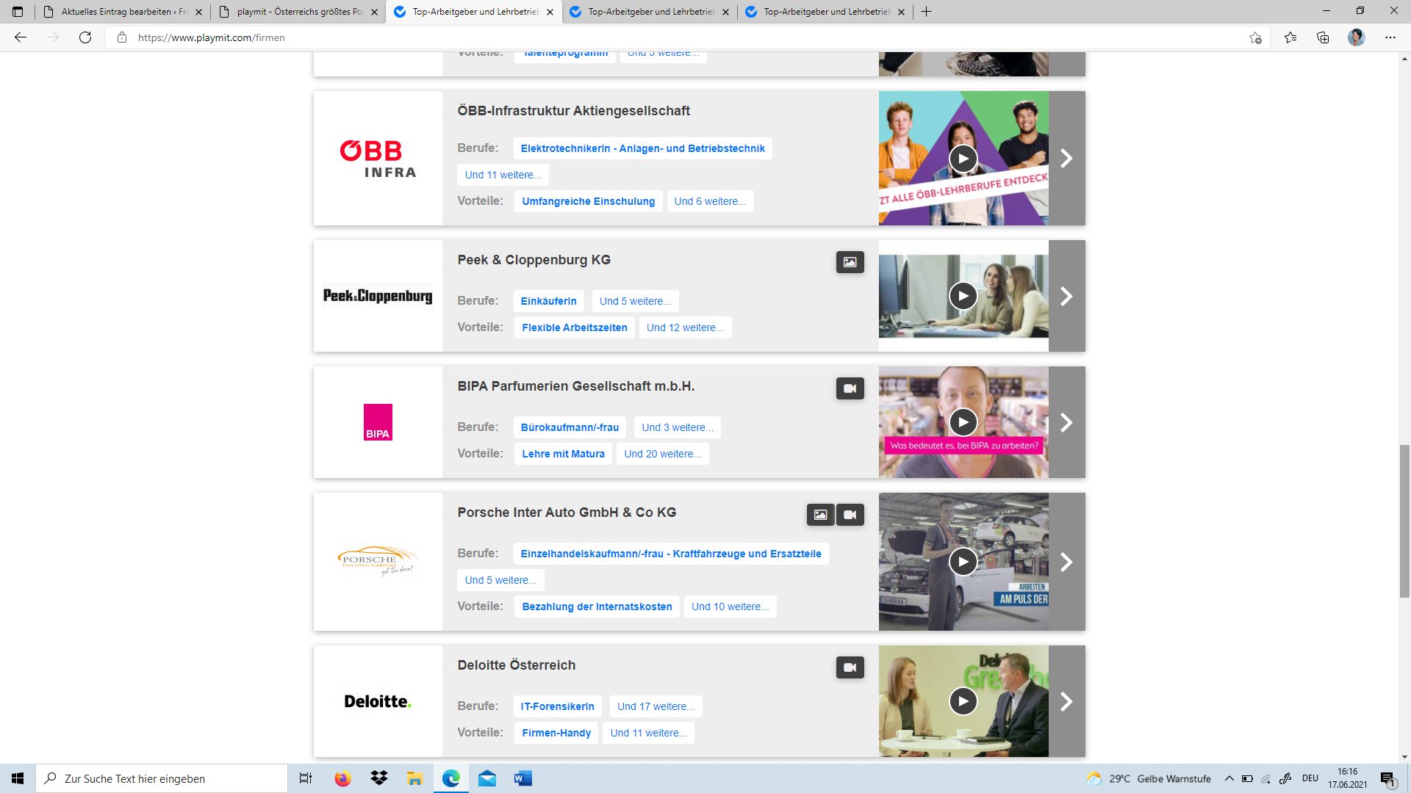
Task: Play the Peek & Cloppenburg video
Action: tap(963, 296)
